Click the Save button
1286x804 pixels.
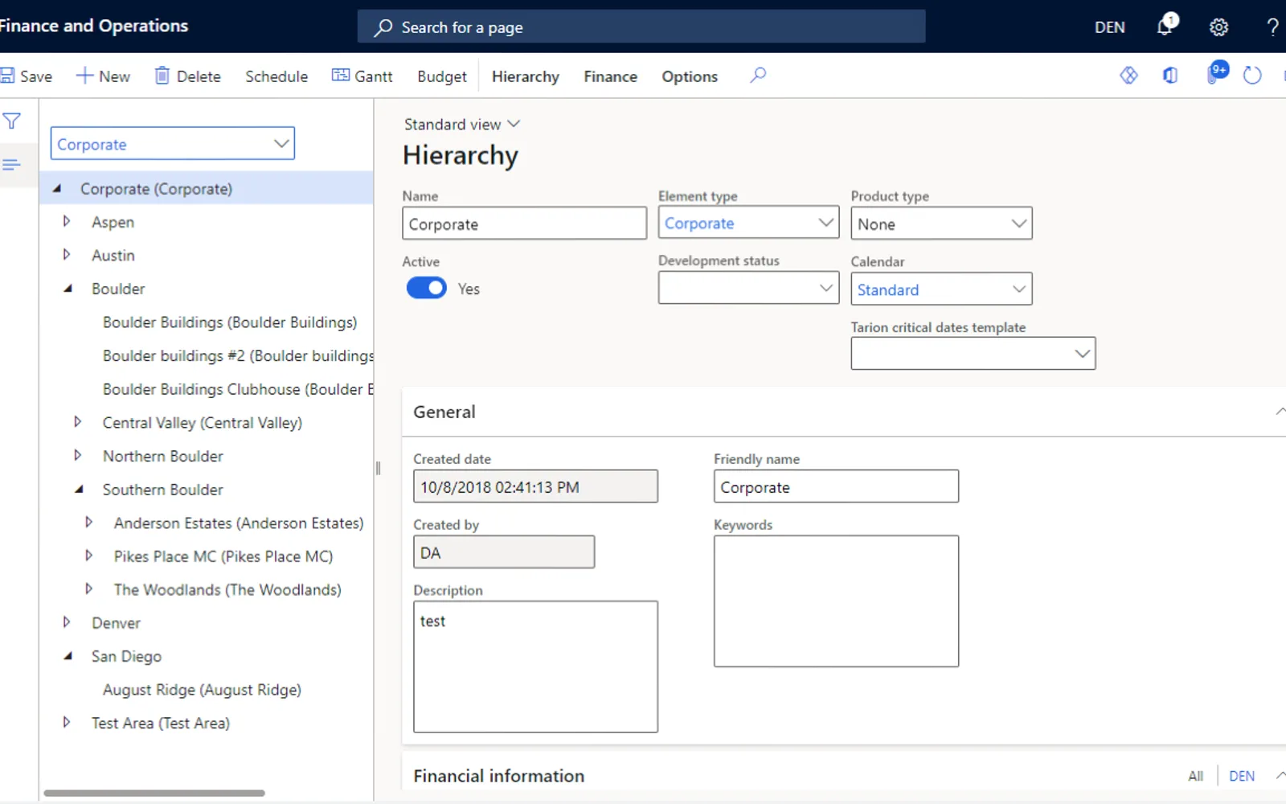point(27,76)
